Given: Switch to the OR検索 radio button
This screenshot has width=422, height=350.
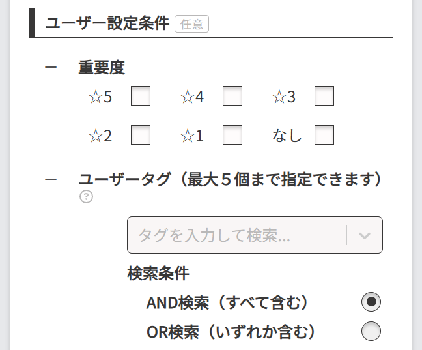Looking at the screenshot, I should pos(371,331).
